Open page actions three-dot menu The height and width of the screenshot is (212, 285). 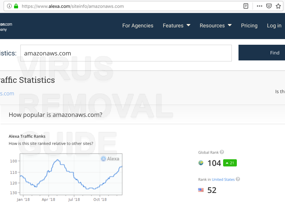(259, 6)
